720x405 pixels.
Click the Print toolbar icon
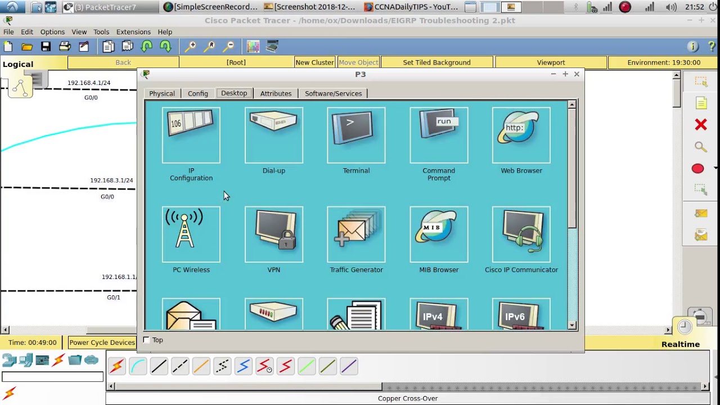[x=65, y=47]
